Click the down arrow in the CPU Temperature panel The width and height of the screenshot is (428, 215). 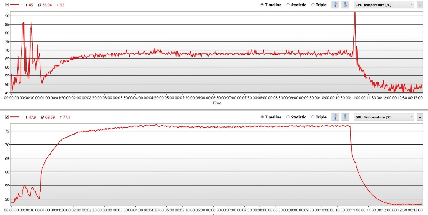pos(345,5)
